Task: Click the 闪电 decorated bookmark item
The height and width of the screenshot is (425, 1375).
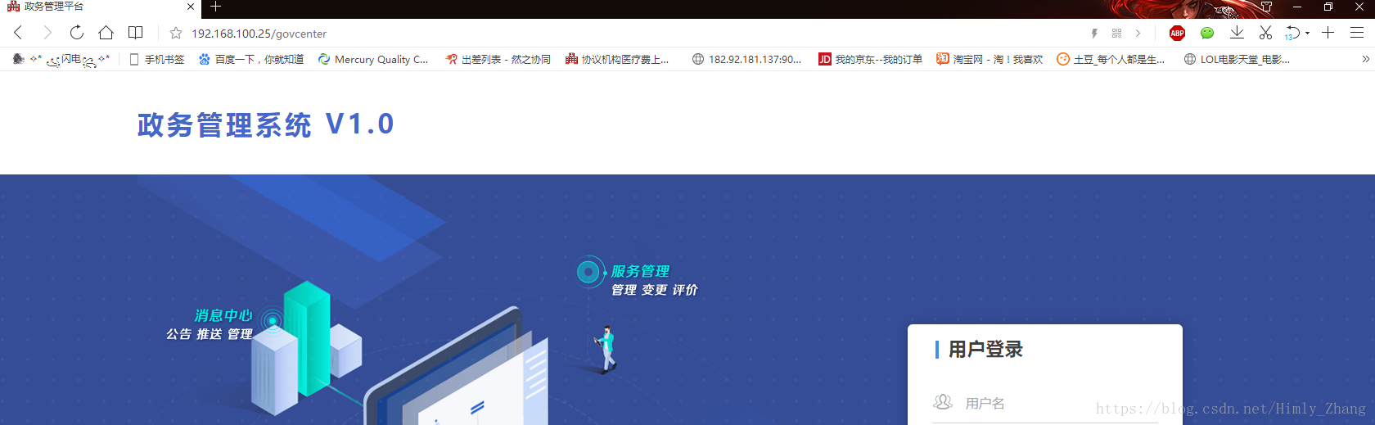Action: (61, 59)
